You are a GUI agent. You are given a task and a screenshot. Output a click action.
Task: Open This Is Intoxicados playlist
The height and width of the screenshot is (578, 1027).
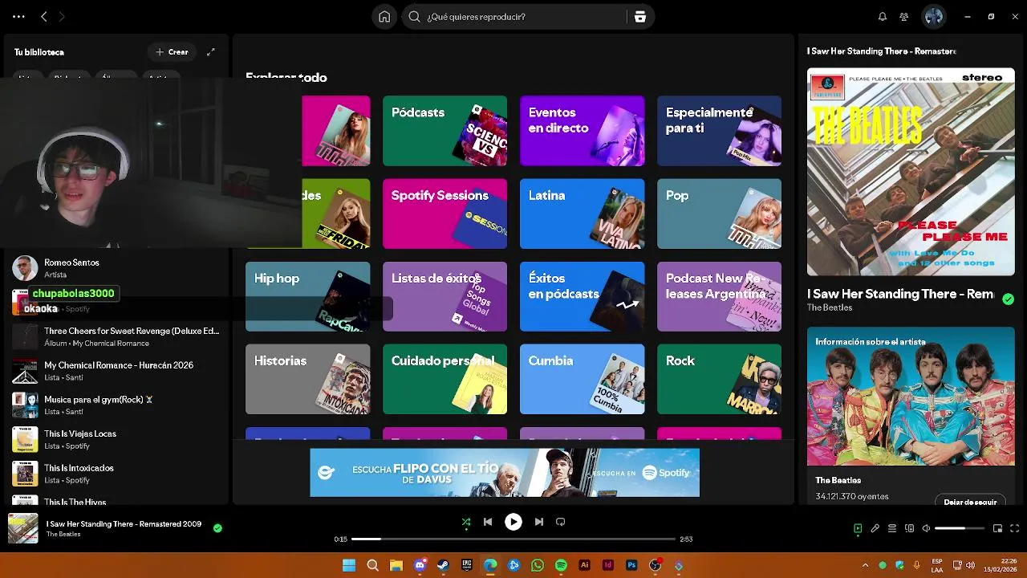pyautogui.click(x=116, y=474)
